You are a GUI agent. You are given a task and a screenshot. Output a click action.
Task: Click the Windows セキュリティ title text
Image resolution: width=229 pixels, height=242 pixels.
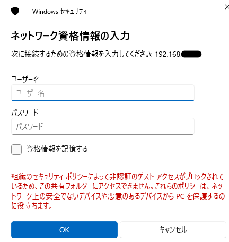pyautogui.click(x=59, y=12)
